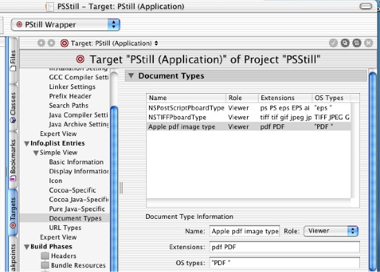
Task: Click the Extensions text field
Action: (285, 247)
